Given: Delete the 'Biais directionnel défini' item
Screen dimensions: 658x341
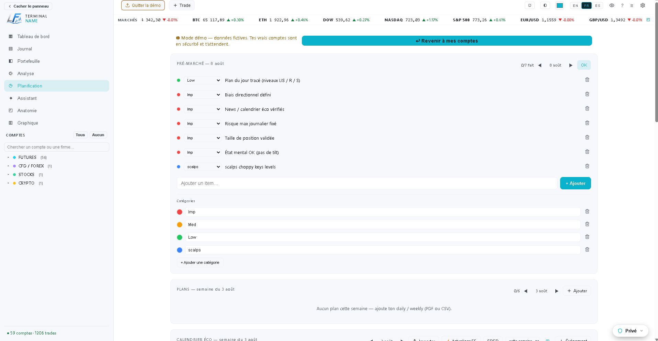Looking at the screenshot, I should pyautogui.click(x=587, y=94).
